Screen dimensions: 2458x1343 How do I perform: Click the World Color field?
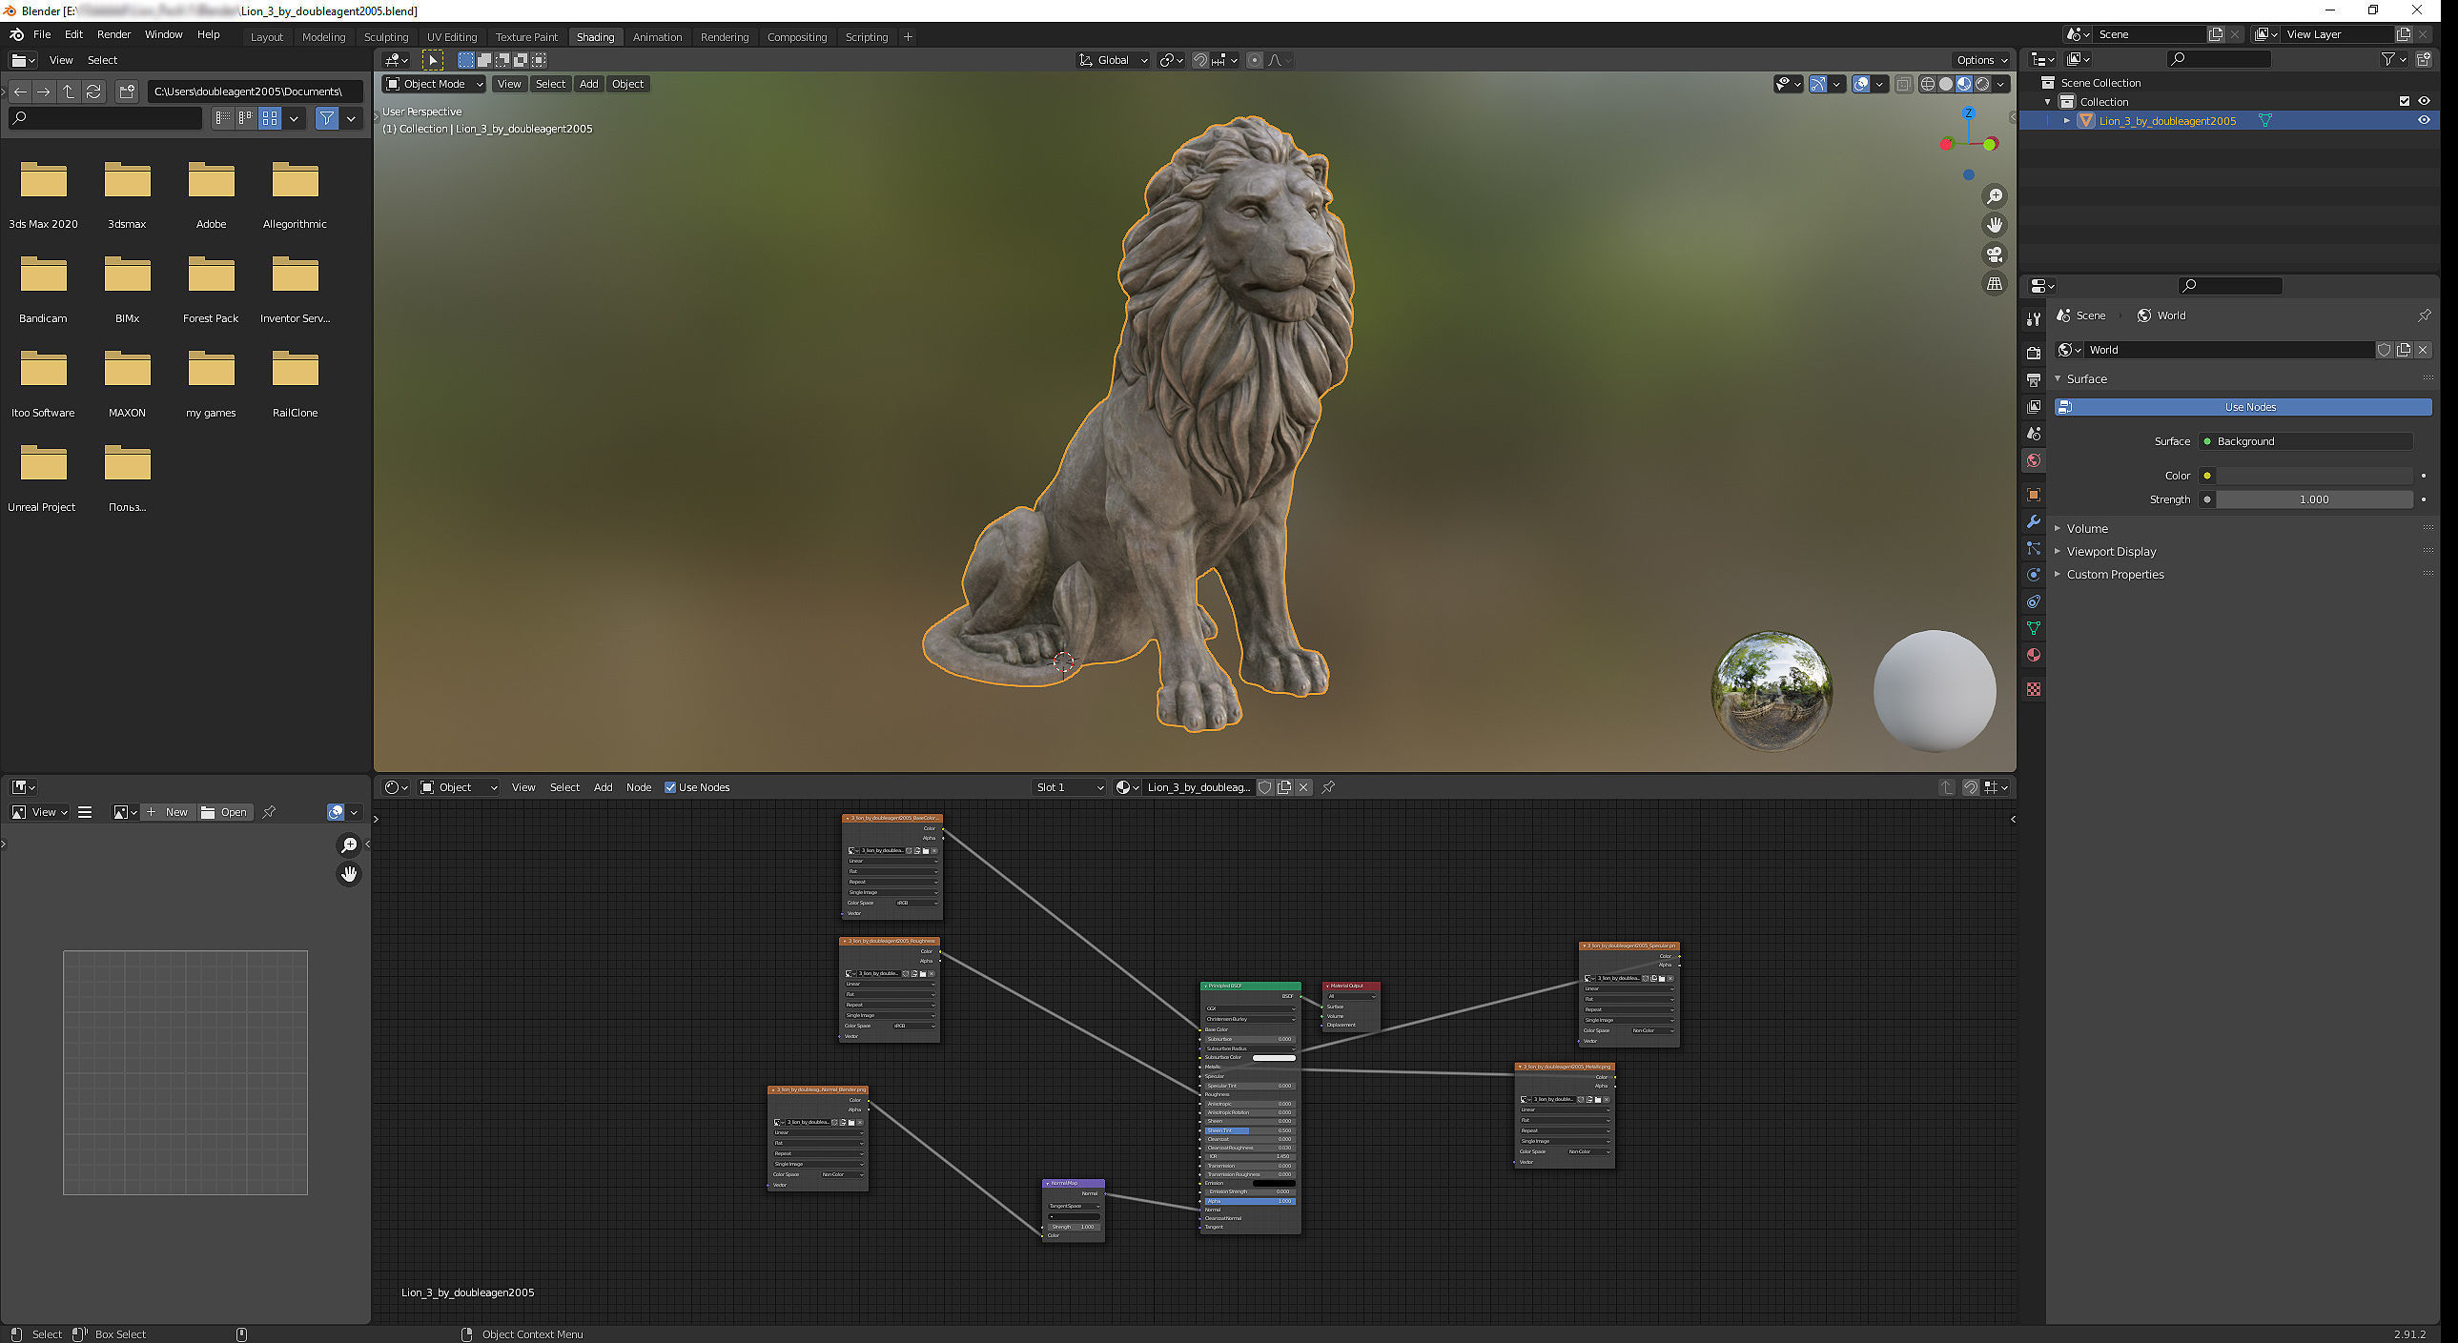click(x=2314, y=476)
